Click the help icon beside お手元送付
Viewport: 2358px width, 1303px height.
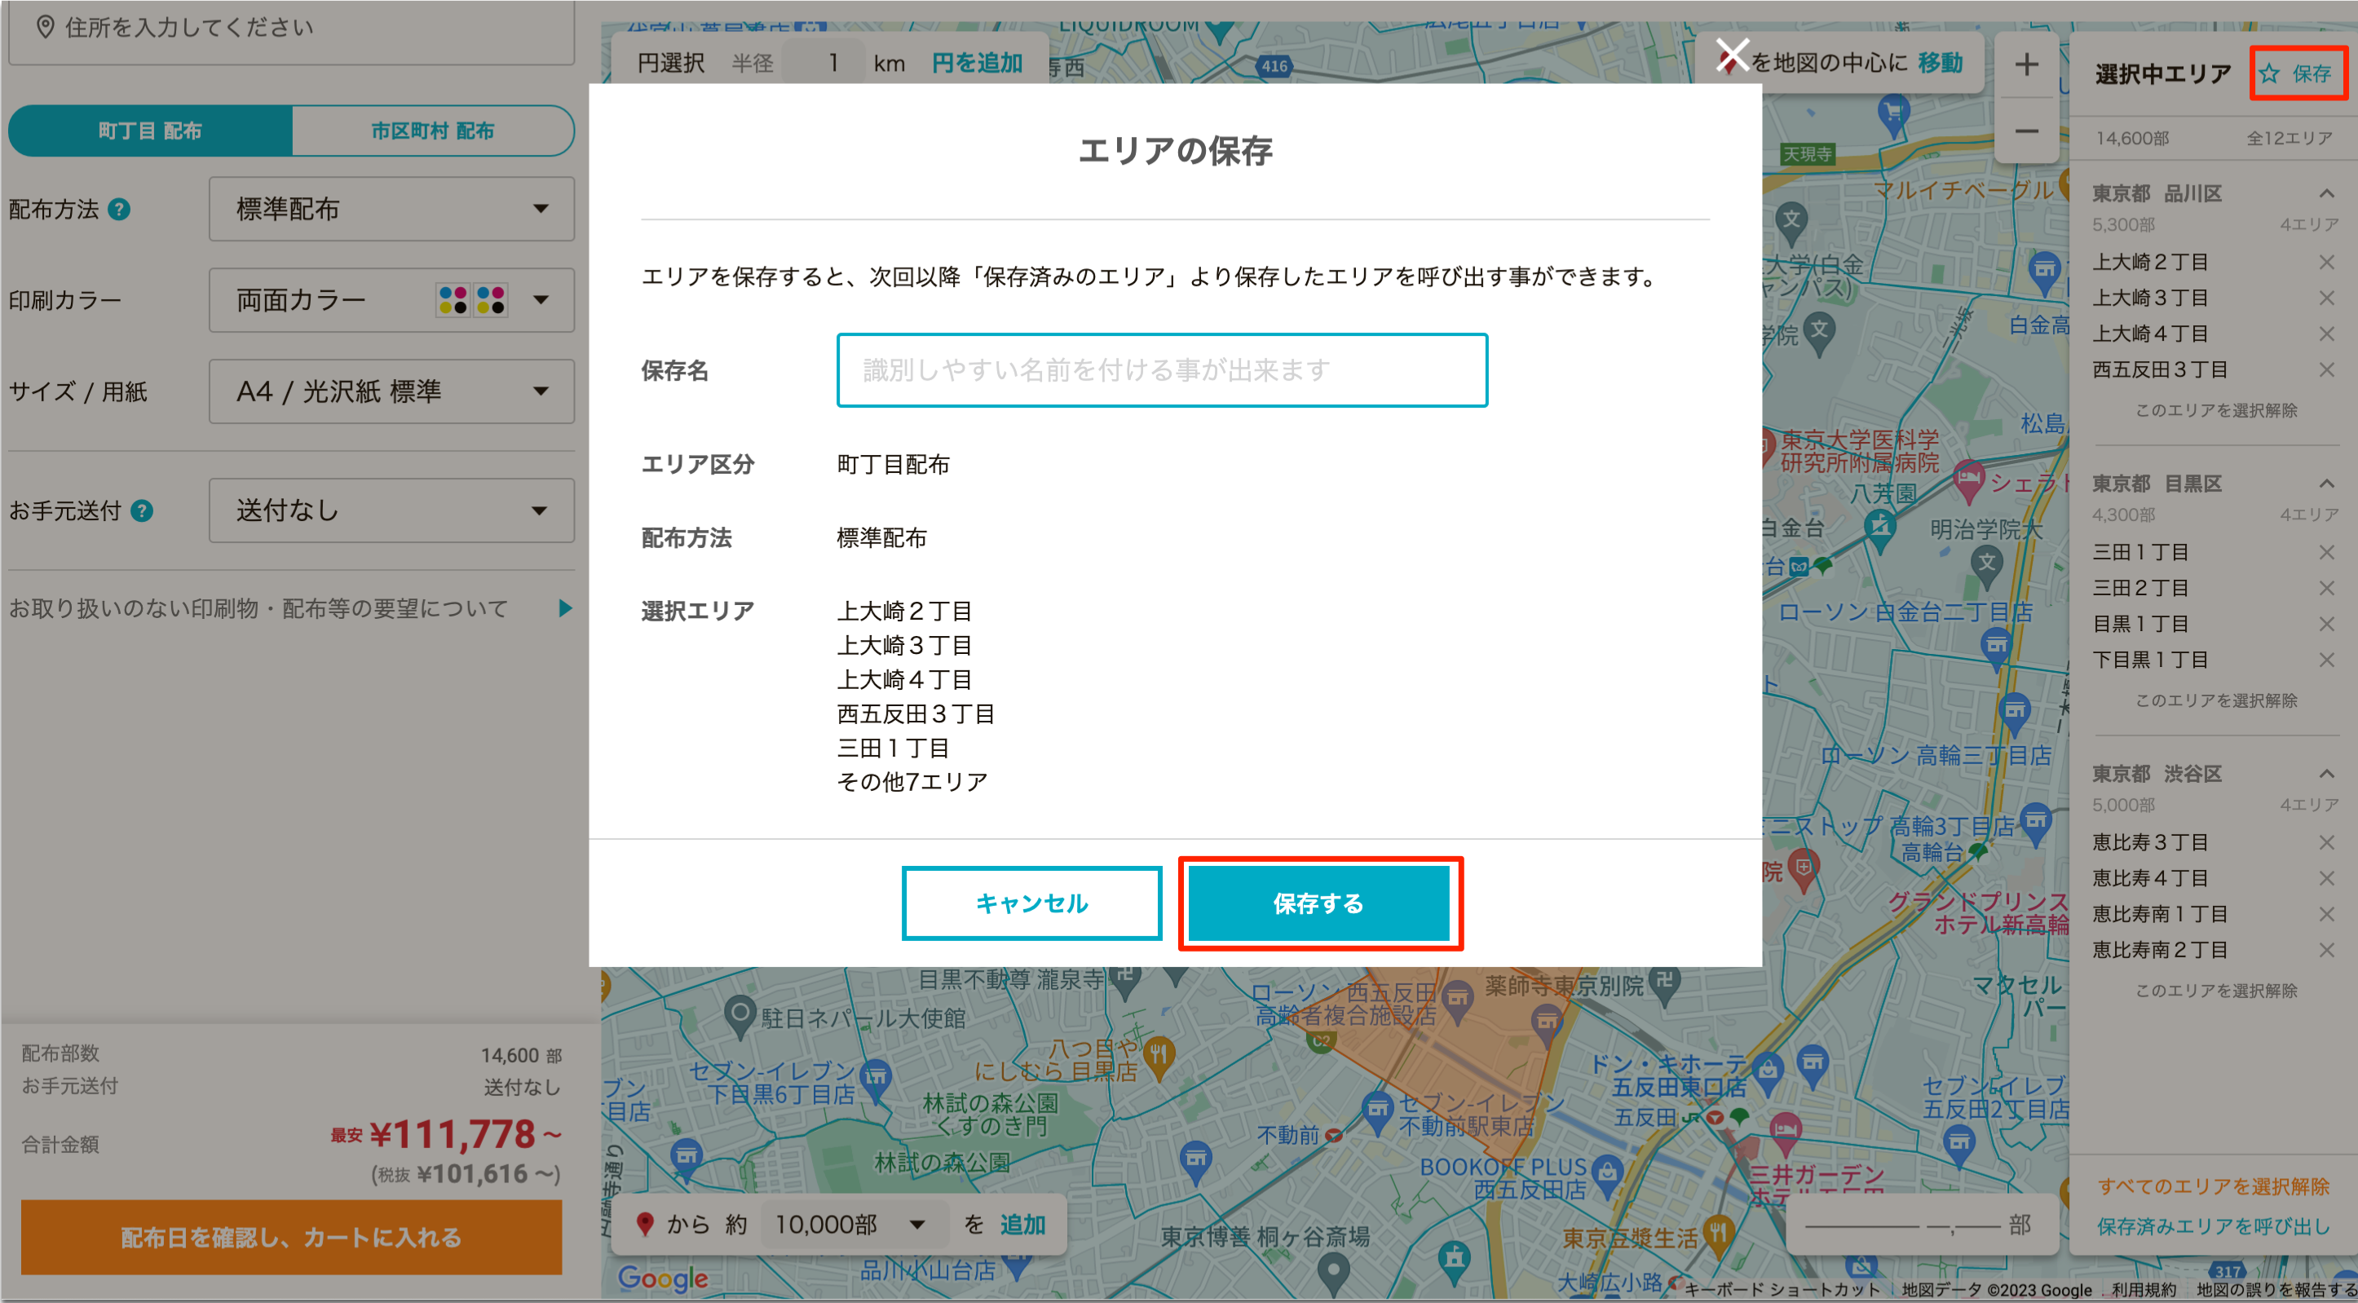pos(142,511)
